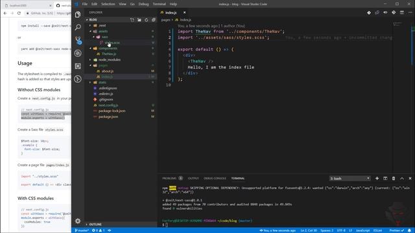Click the open changes compare icon in editor toolbar
Screen dimensions: 415x233
coord(377,12)
